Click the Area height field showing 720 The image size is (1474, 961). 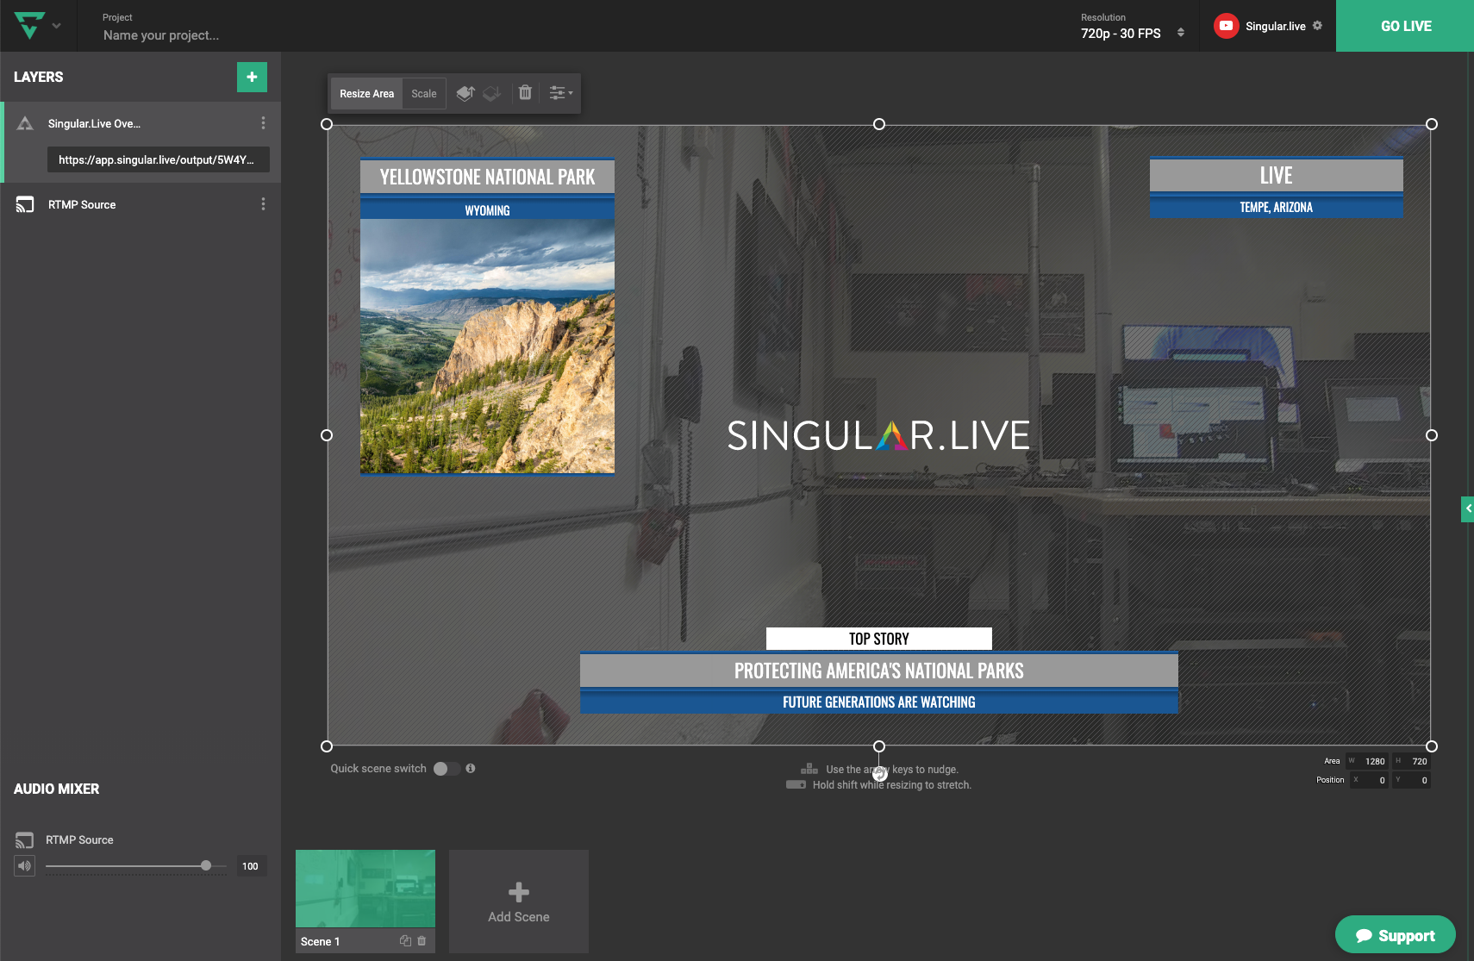(1412, 761)
